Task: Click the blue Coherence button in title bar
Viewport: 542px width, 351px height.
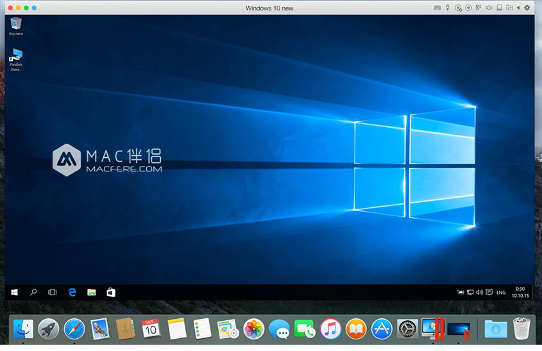Action: click(x=34, y=8)
